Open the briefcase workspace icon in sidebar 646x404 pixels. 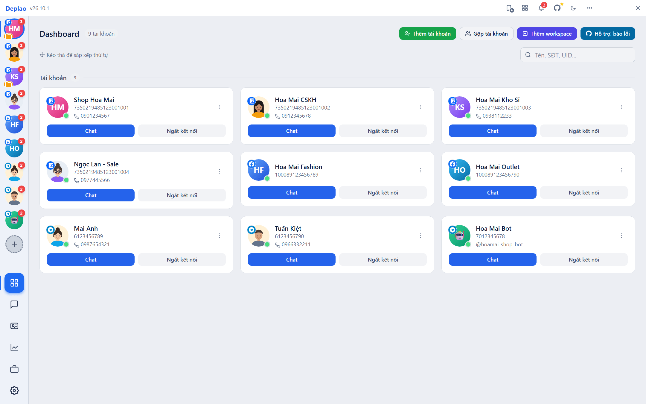(x=14, y=369)
